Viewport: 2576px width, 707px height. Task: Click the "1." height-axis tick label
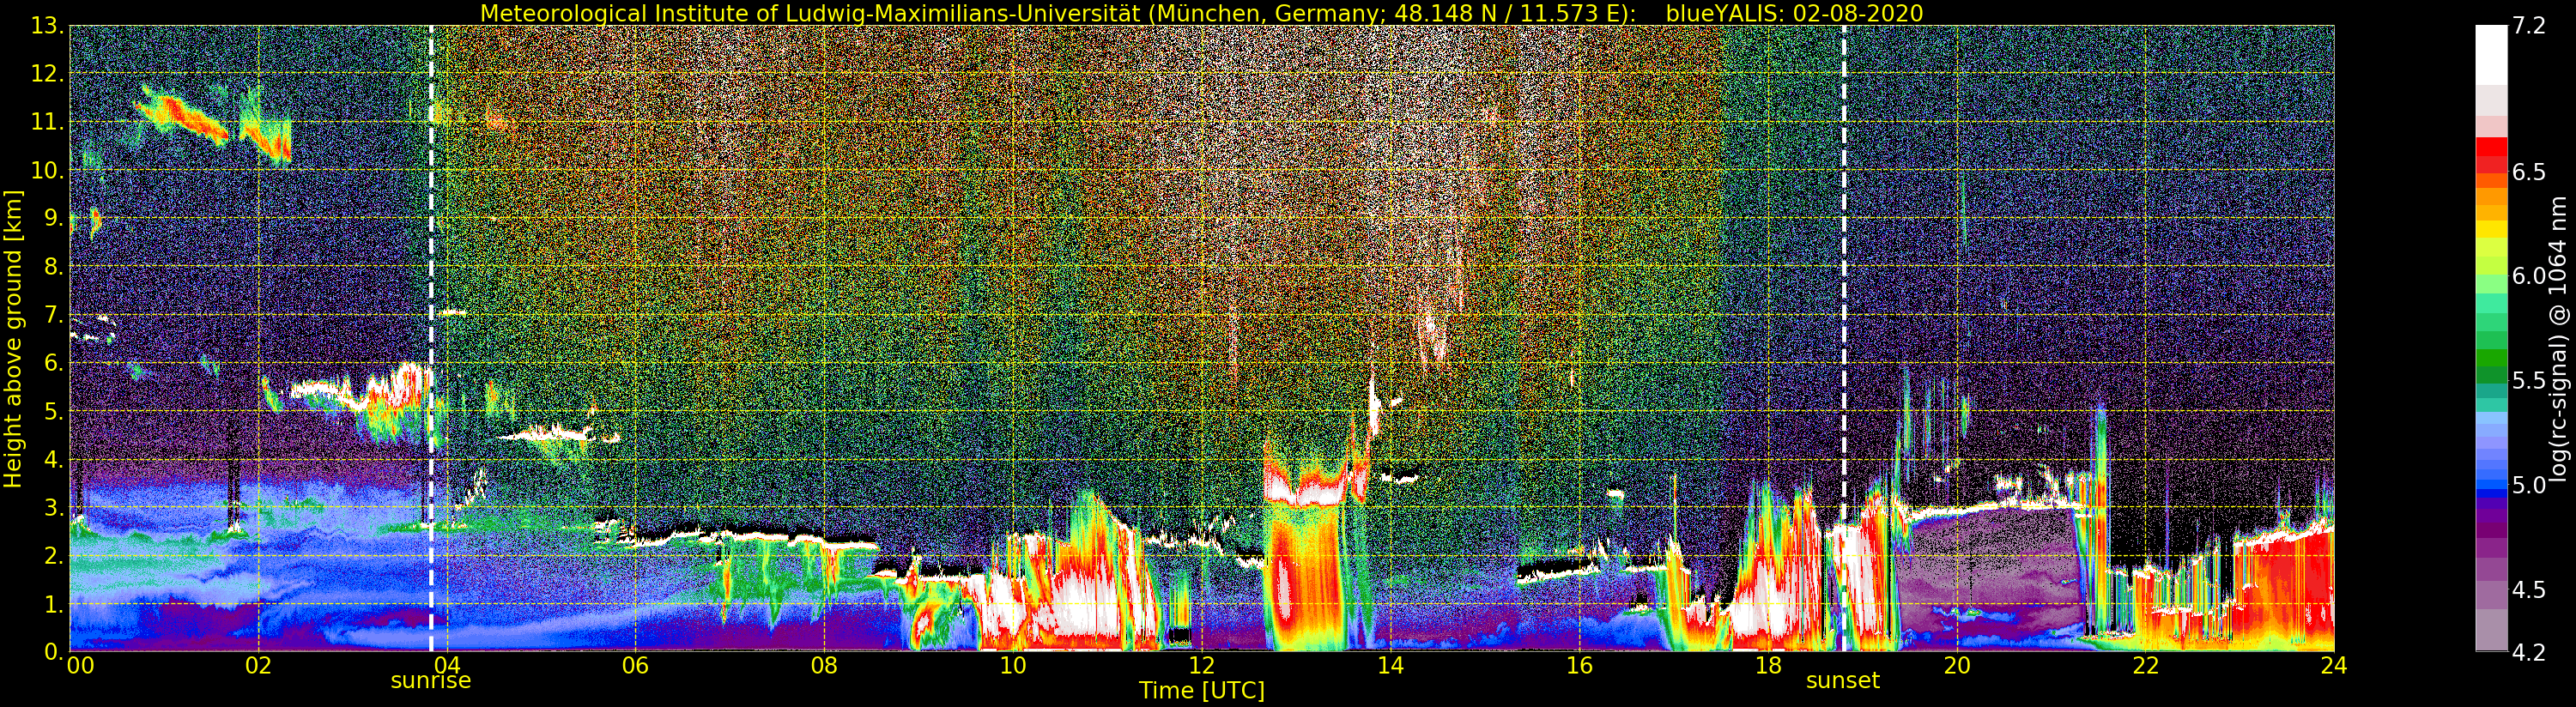point(53,603)
